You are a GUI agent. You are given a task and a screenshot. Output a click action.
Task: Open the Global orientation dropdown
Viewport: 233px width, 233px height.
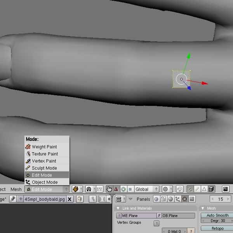147,189
